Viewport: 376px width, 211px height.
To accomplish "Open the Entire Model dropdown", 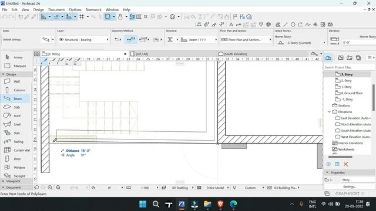I will [228, 188].
